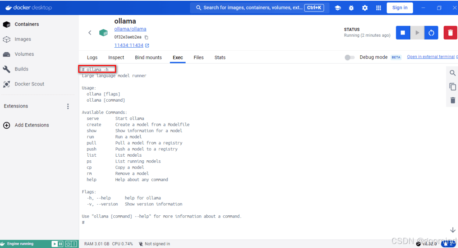The width and height of the screenshot is (458, 248).
Task: Jump to terminal bottom with down arrow
Action: pyautogui.click(x=453, y=230)
